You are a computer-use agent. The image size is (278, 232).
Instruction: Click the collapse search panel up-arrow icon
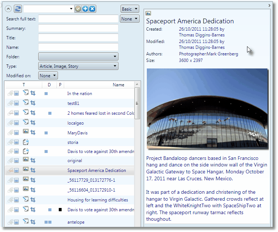[8, 9]
